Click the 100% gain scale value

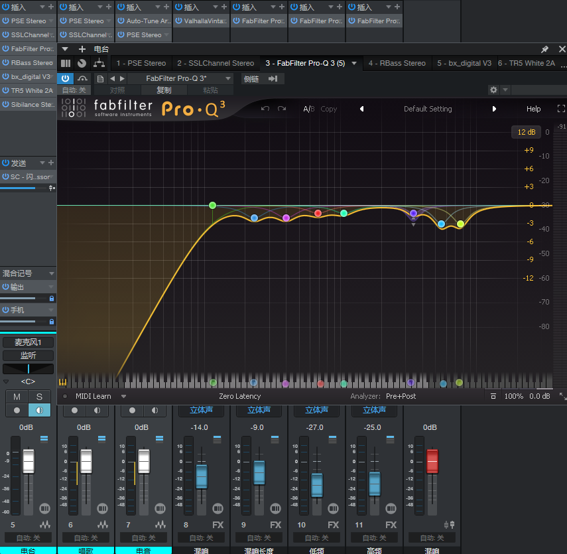coord(513,396)
